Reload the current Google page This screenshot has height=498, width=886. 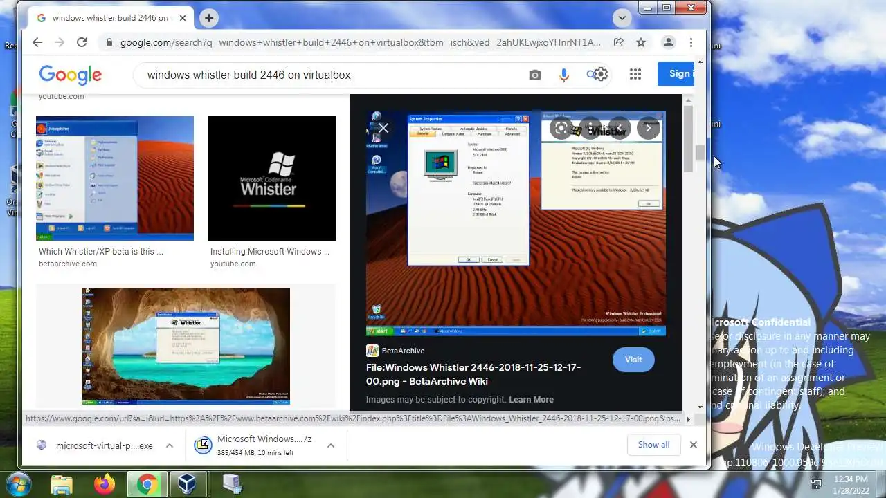(82, 42)
